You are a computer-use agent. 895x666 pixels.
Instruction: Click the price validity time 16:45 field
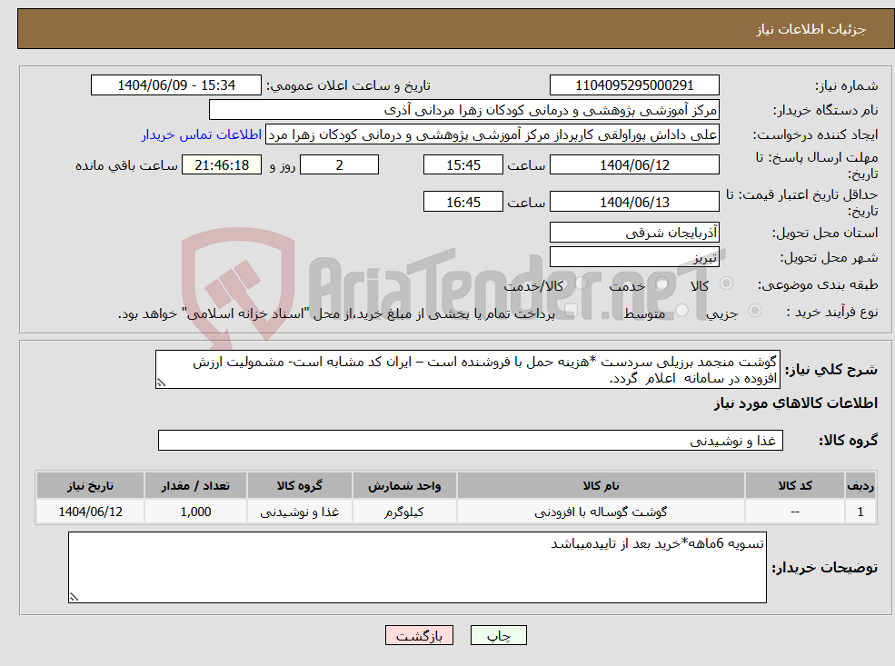click(462, 202)
